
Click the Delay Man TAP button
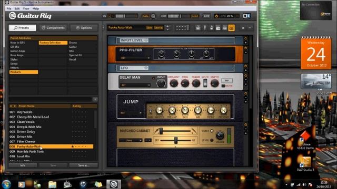click(227, 80)
